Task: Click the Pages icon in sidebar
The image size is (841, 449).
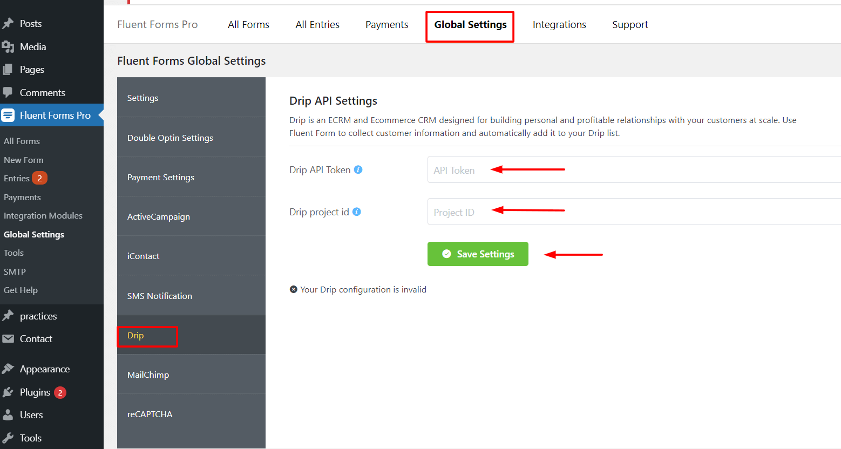Action: [x=8, y=70]
